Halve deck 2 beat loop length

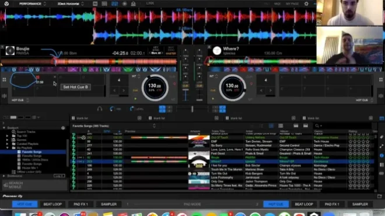click(261, 90)
